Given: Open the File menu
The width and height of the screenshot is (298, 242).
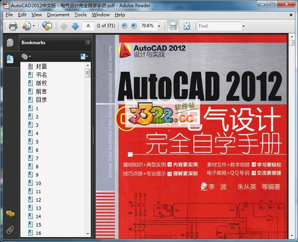Looking at the screenshot, I should (9, 14).
